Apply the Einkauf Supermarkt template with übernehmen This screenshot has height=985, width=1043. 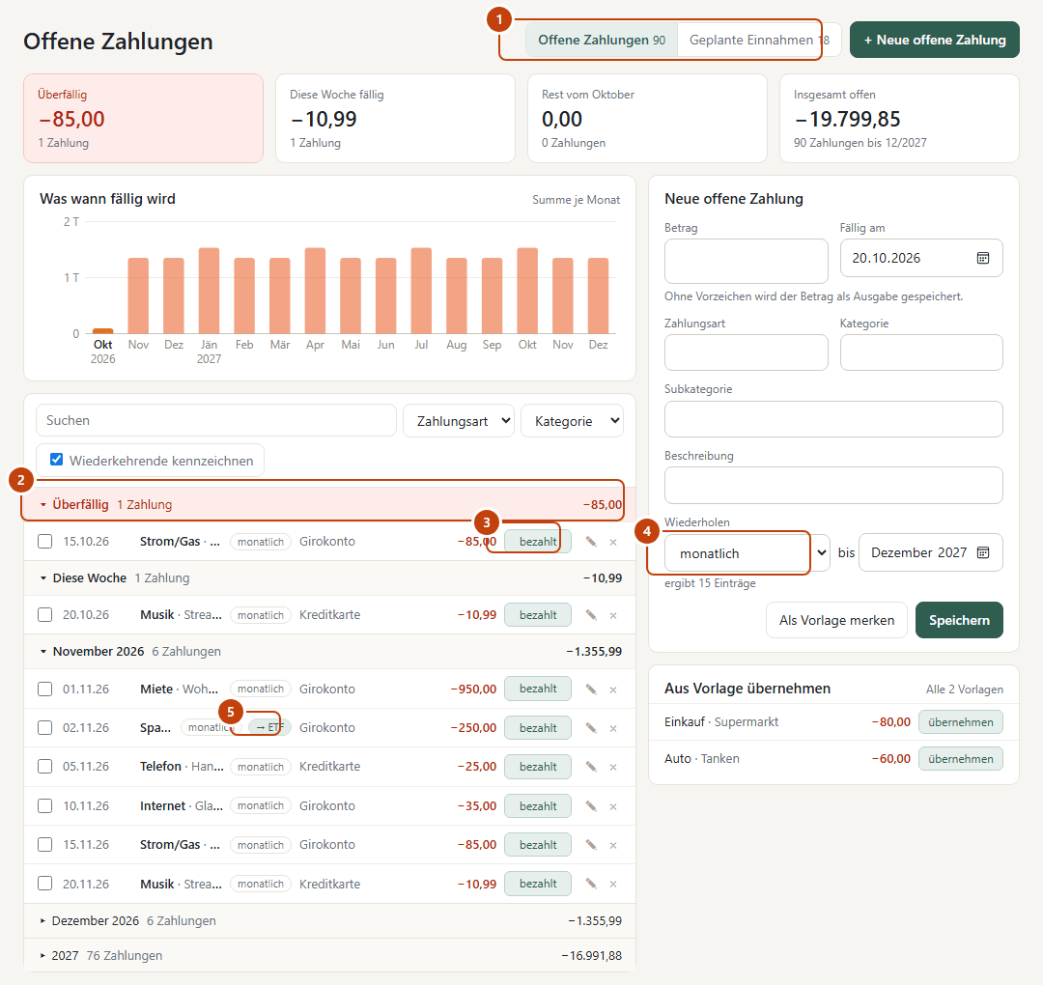(961, 722)
